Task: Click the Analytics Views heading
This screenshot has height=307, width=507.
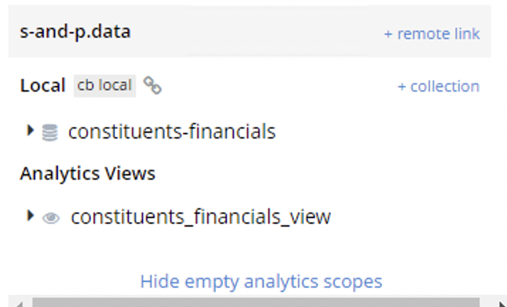Action: tap(87, 173)
